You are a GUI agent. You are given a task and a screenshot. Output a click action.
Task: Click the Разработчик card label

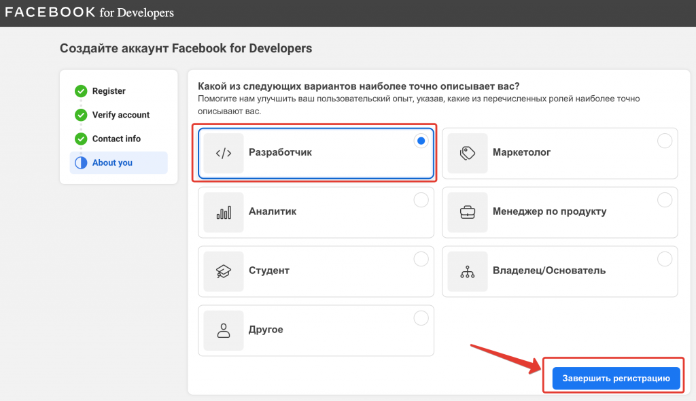click(x=280, y=152)
